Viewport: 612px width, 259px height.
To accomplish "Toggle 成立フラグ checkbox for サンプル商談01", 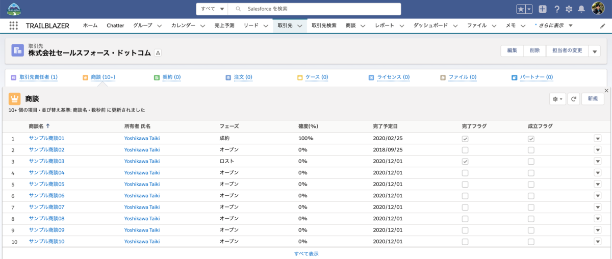I will pyautogui.click(x=531, y=139).
